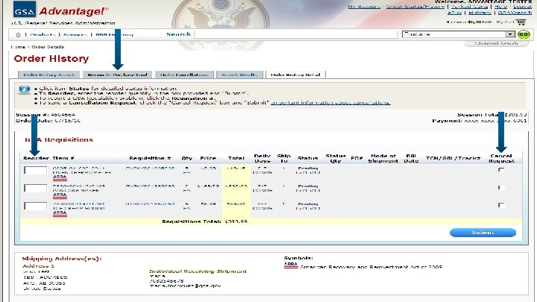Click the Help link in header
This screenshot has height=302, width=537.
coord(500,7)
